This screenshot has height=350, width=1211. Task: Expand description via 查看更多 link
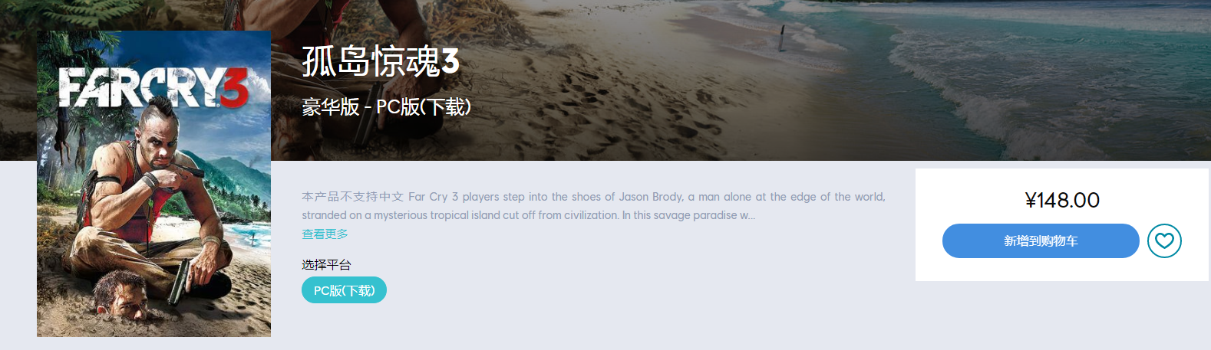[x=325, y=234]
